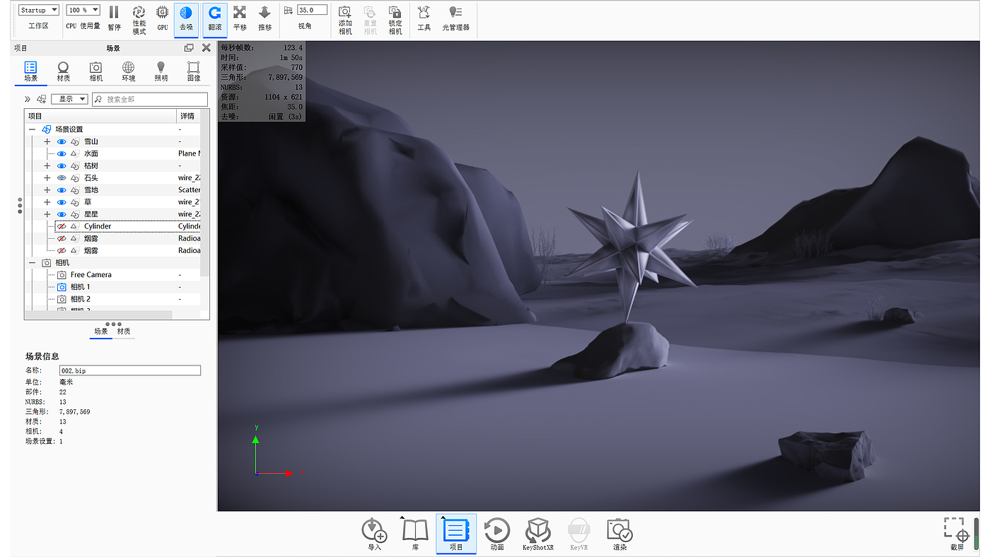Switch to the 材质 sub-tab below the tree
Image resolution: width=990 pixels, height=557 pixels.
tap(124, 332)
